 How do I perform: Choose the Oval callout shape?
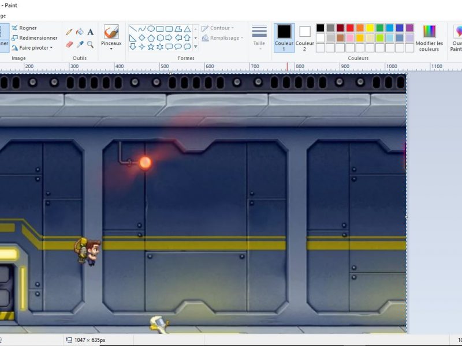(x=178, y=47)
